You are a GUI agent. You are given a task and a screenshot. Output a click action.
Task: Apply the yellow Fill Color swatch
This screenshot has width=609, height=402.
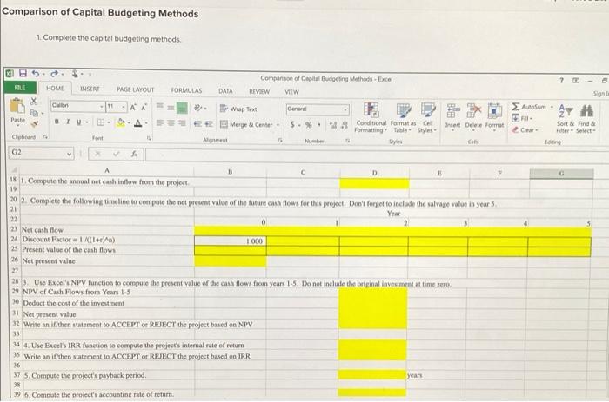(121, 123)
